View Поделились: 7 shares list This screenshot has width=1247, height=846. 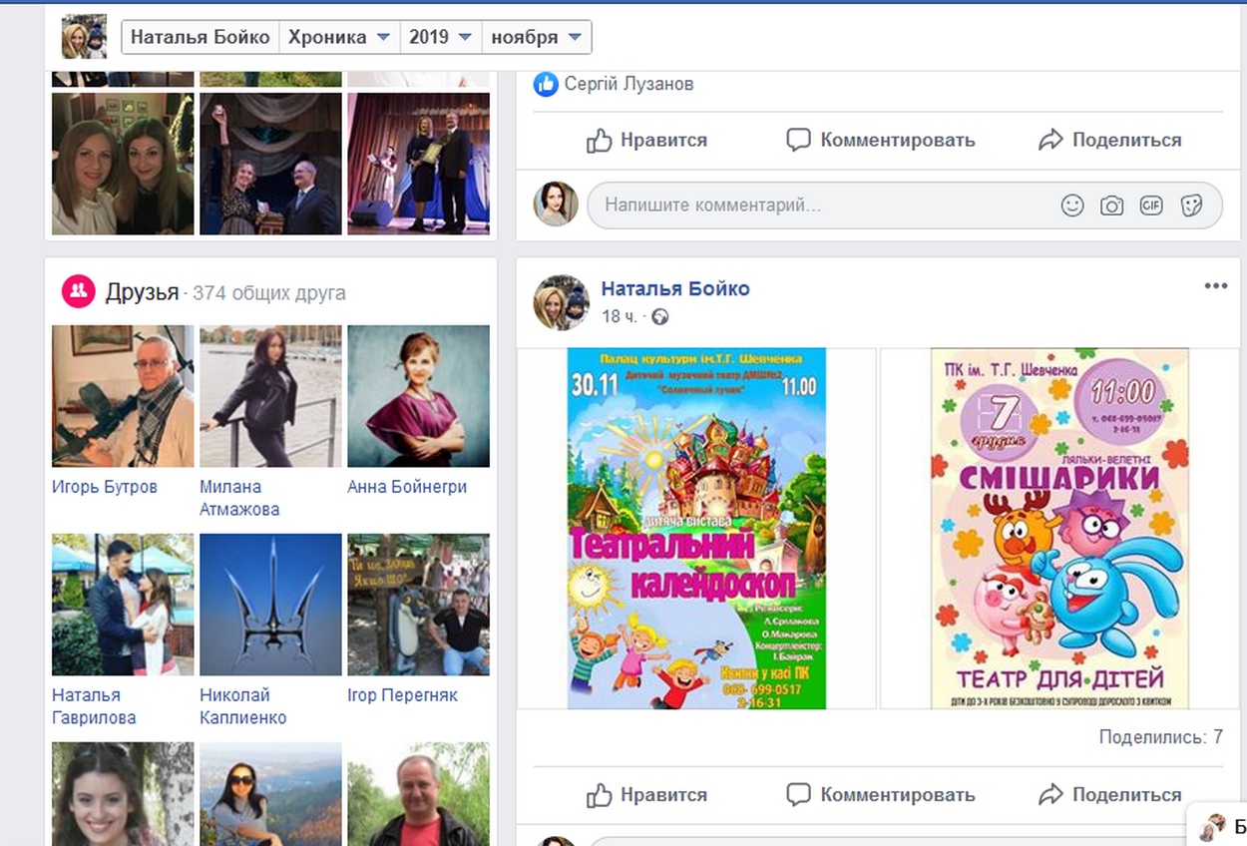pos(1160,738)
